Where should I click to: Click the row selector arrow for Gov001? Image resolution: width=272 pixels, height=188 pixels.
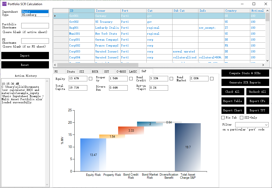pyautogui.click(x=55, y=16)
